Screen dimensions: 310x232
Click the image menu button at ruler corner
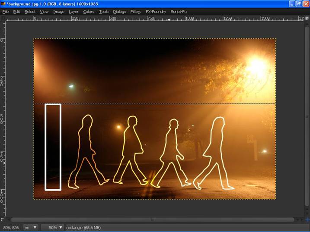[3, 19]
